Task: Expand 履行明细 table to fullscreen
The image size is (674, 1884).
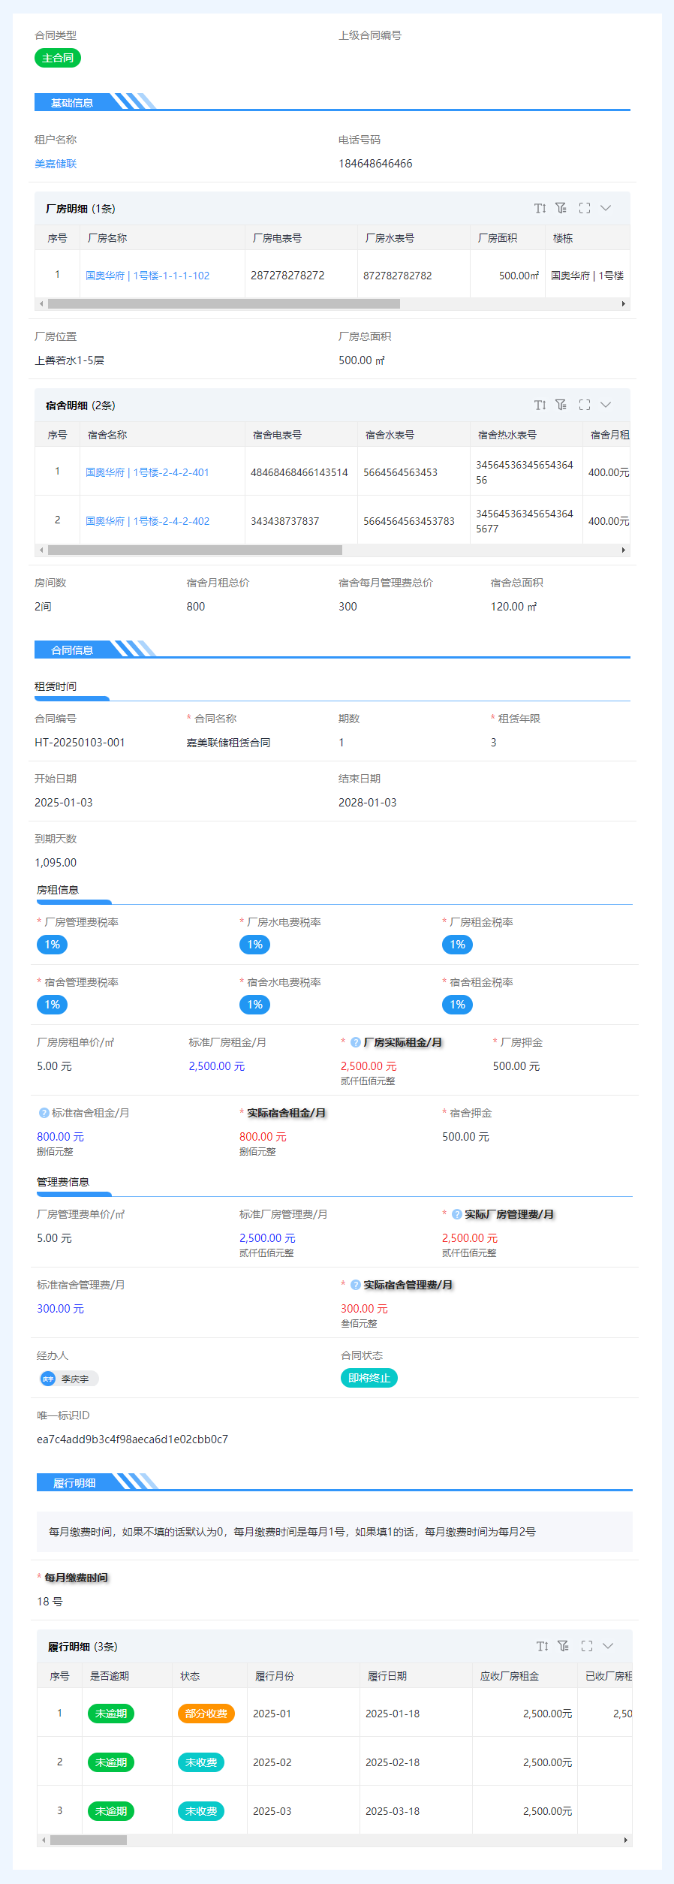Action: 587,1646
